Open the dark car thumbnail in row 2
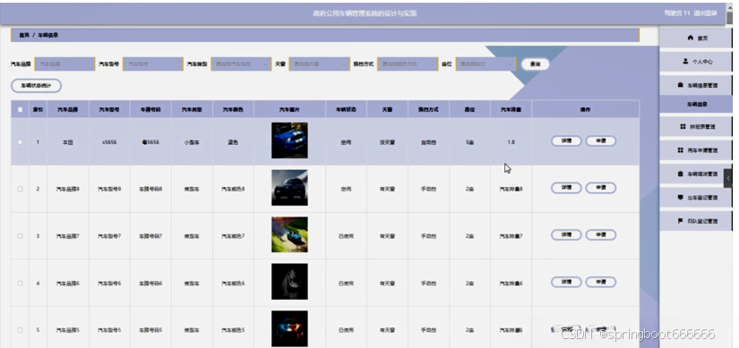The image size is (739, 348). (289, 188)
